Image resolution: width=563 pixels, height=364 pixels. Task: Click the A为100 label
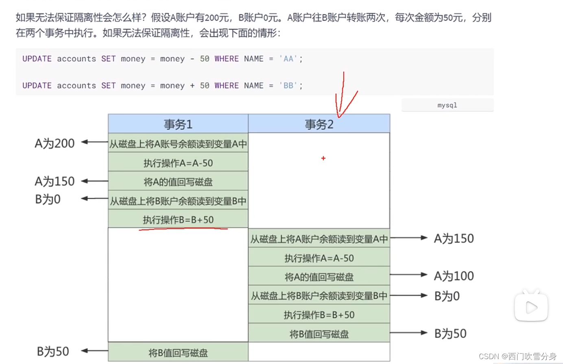(454, 276)
